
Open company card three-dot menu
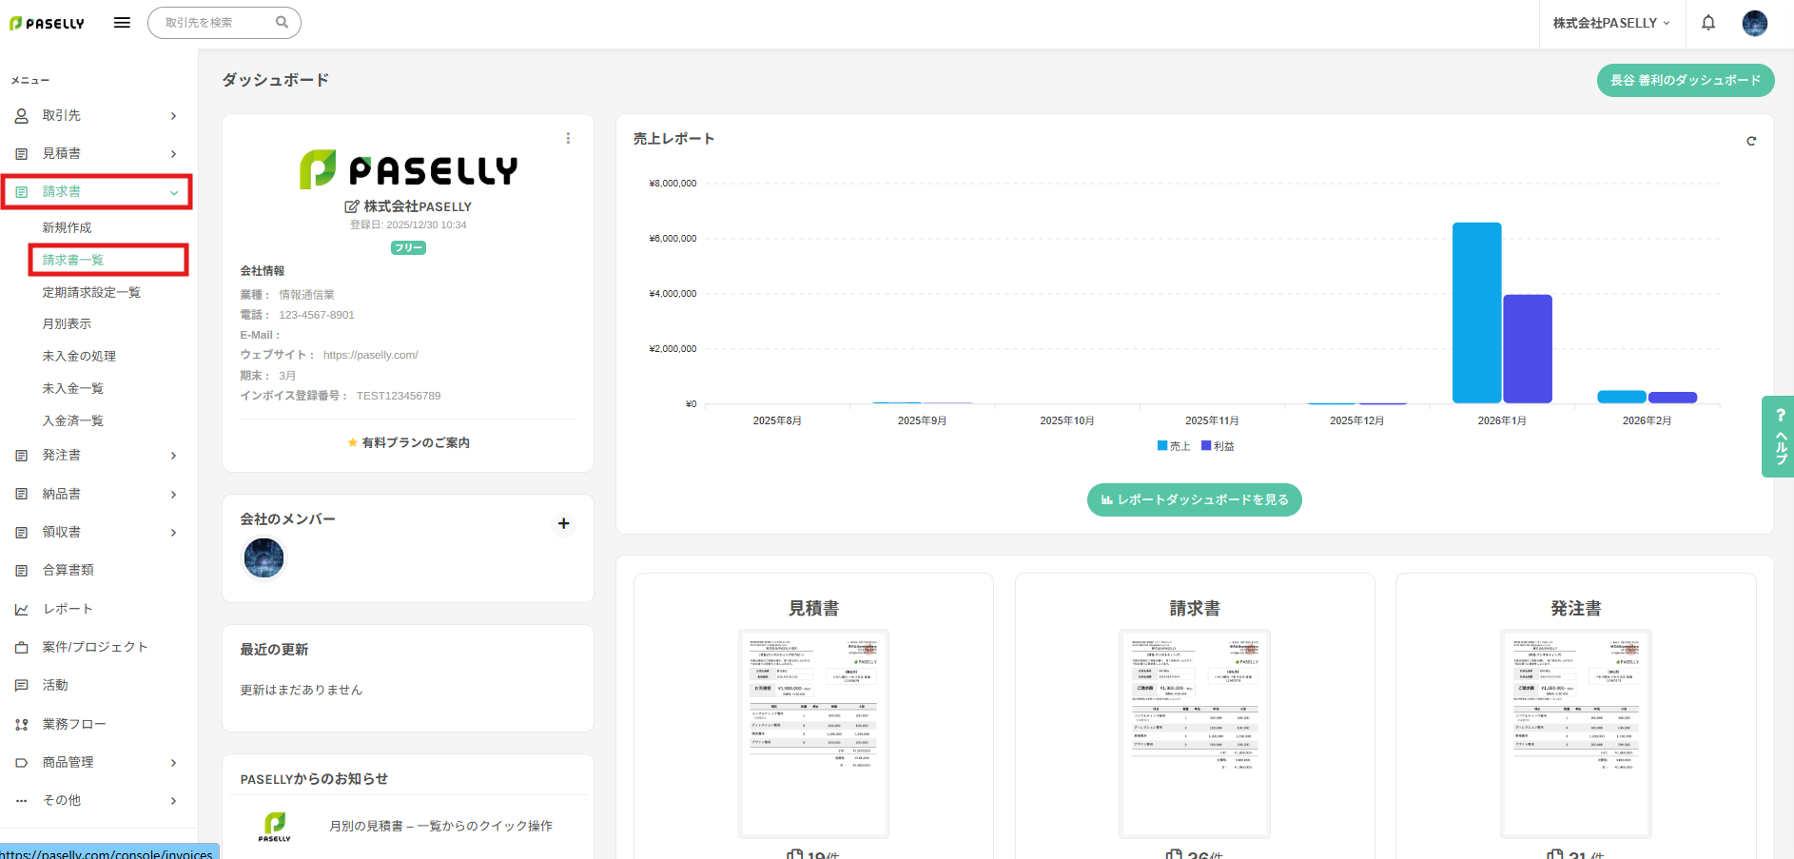tap(568, 138)
